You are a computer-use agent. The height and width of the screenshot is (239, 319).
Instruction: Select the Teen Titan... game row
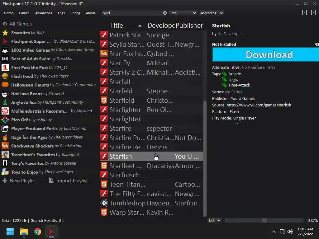click(x=151, y=184)
